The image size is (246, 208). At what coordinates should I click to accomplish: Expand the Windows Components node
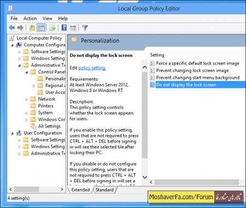27,120
